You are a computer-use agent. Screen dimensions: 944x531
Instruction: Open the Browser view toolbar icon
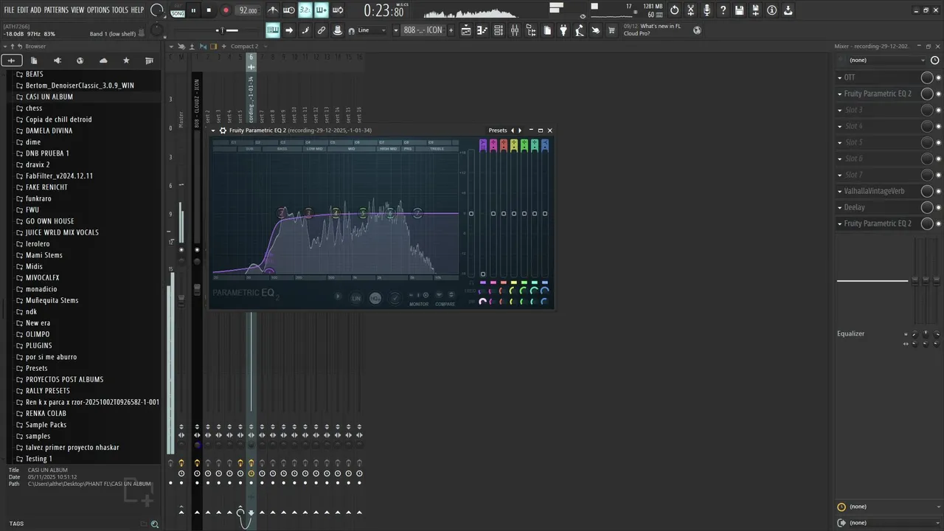[x=531, y=30]
